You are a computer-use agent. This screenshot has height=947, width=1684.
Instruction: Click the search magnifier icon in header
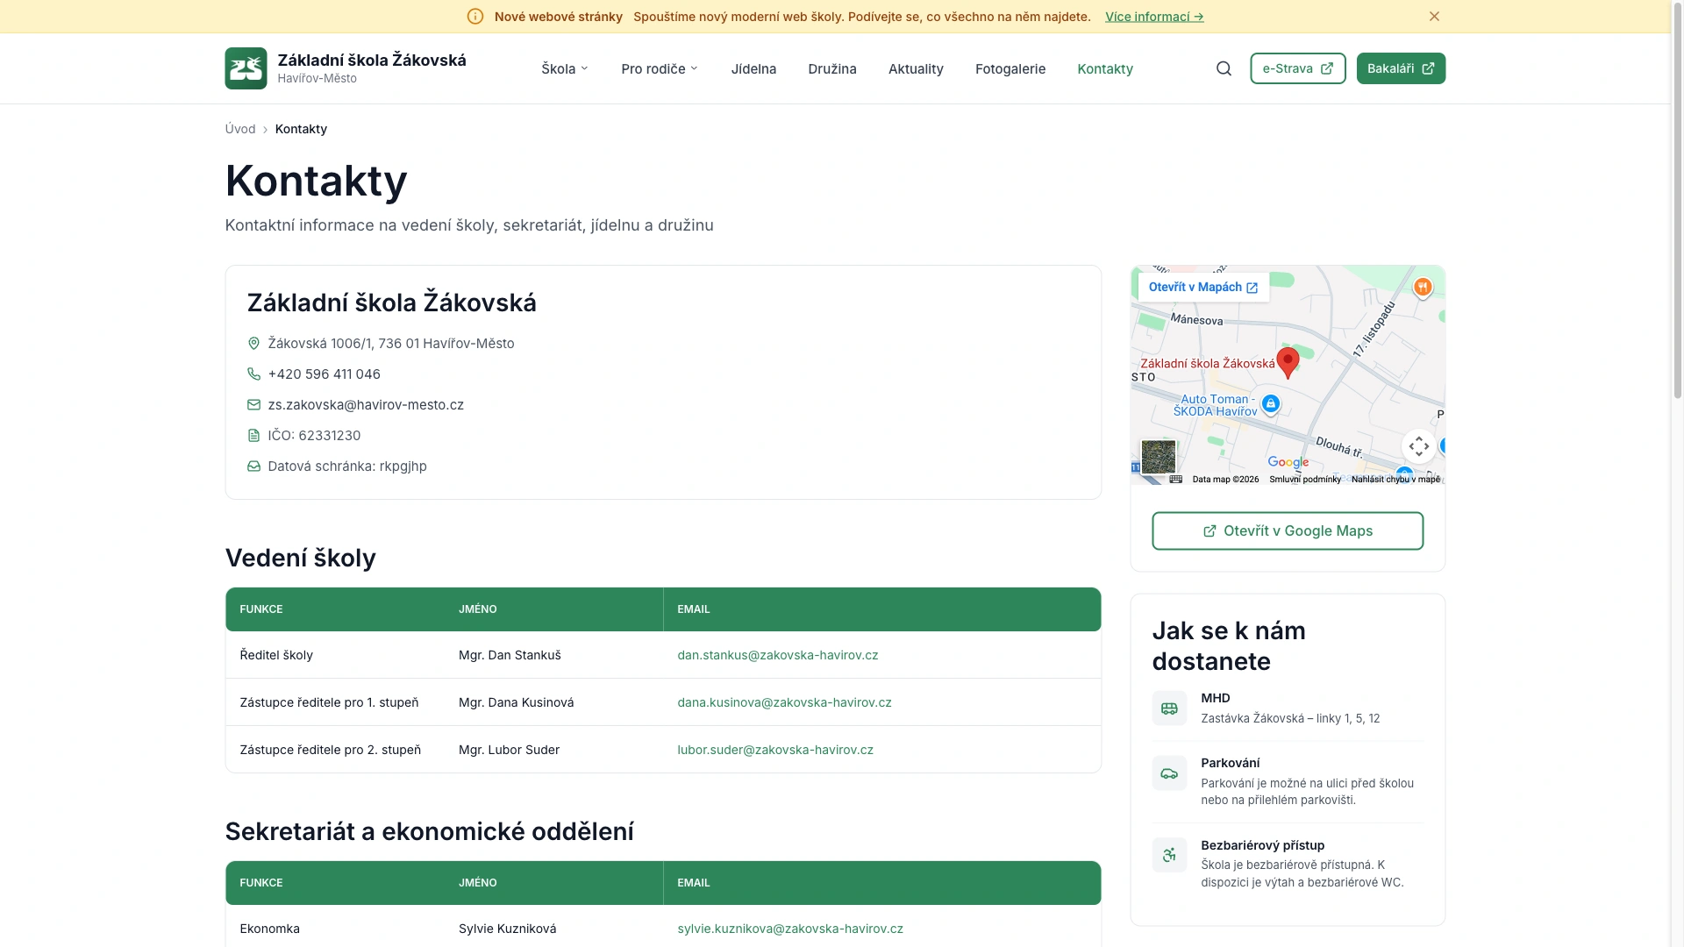[1224, 68]
